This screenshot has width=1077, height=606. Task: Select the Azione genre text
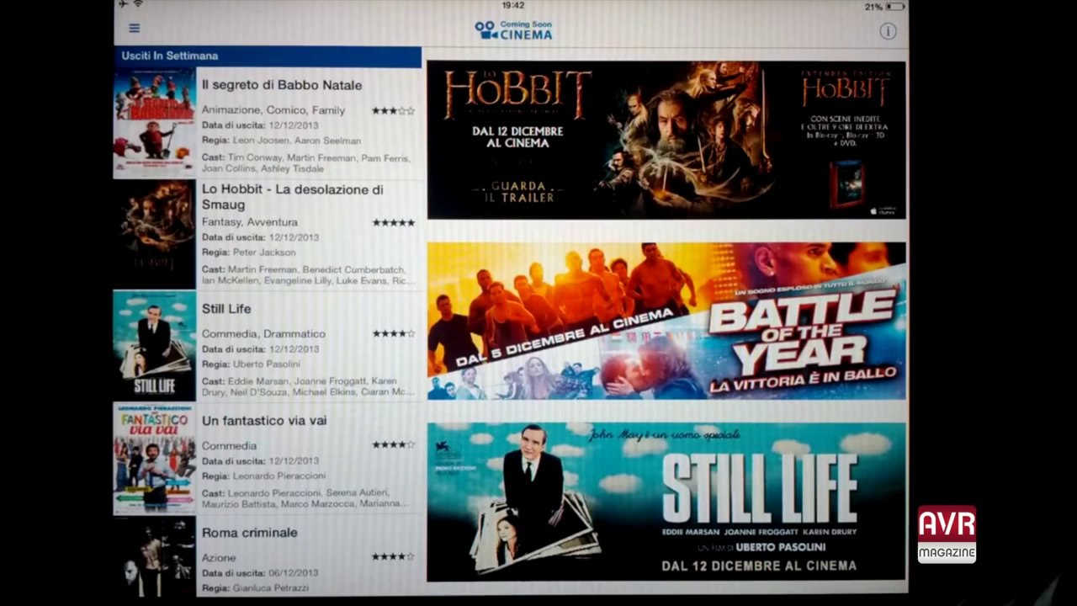coord(219,557)
